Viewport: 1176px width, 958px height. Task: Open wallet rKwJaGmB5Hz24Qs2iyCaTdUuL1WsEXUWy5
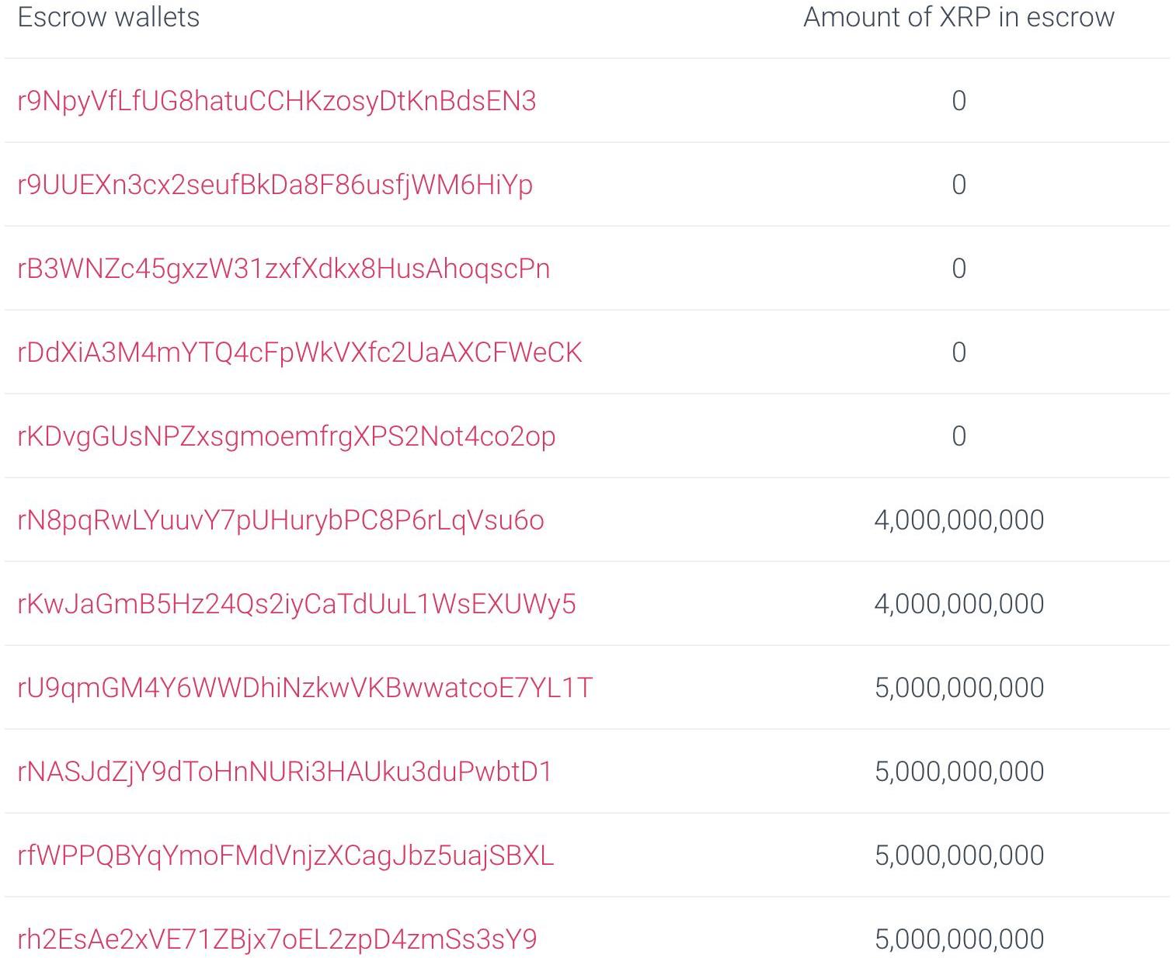click(x=297, y=604)
